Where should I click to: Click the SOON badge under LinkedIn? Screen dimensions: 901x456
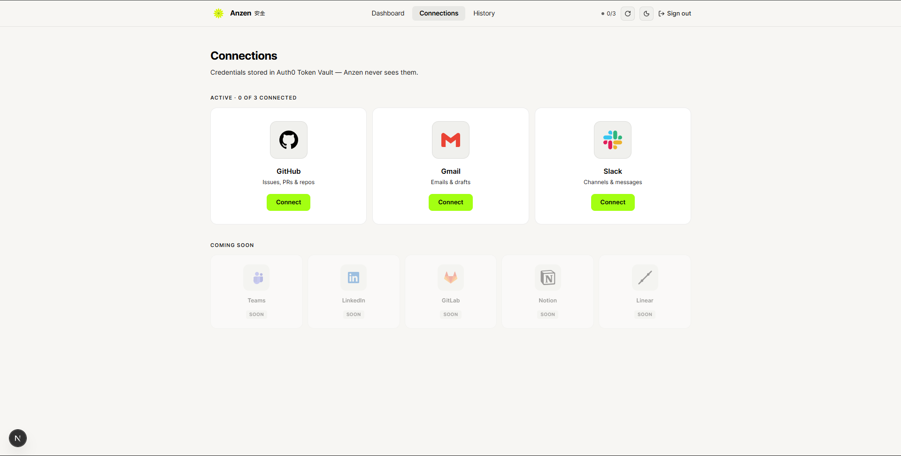pyautogui.click(x=354, y=315)
